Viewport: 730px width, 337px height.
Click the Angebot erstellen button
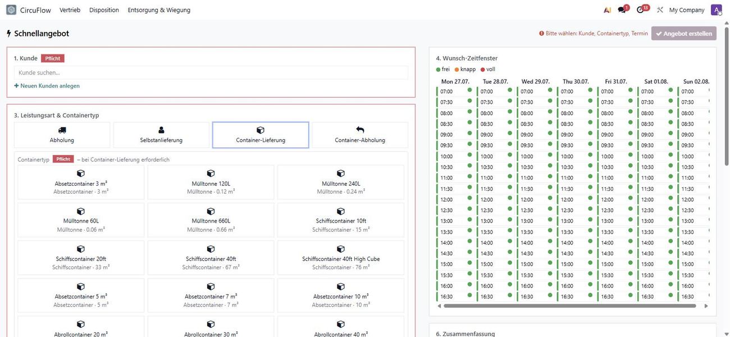[x=683, y=33]
